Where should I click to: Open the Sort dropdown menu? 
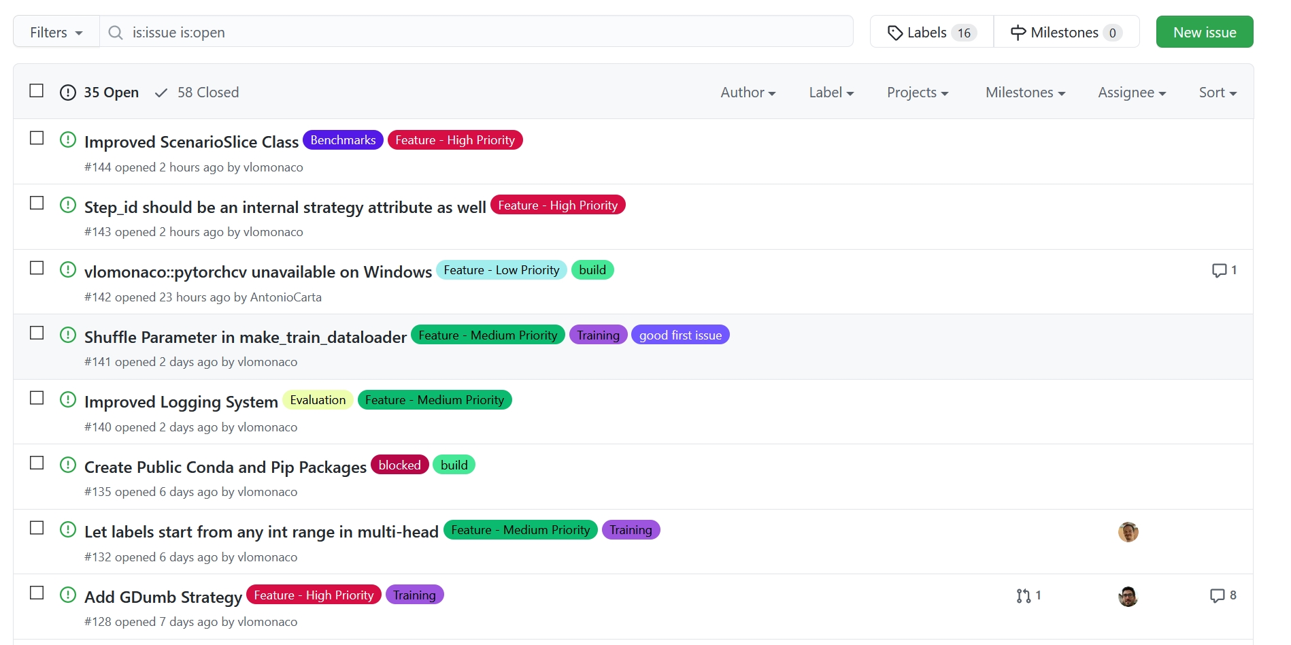(1217, 93)
